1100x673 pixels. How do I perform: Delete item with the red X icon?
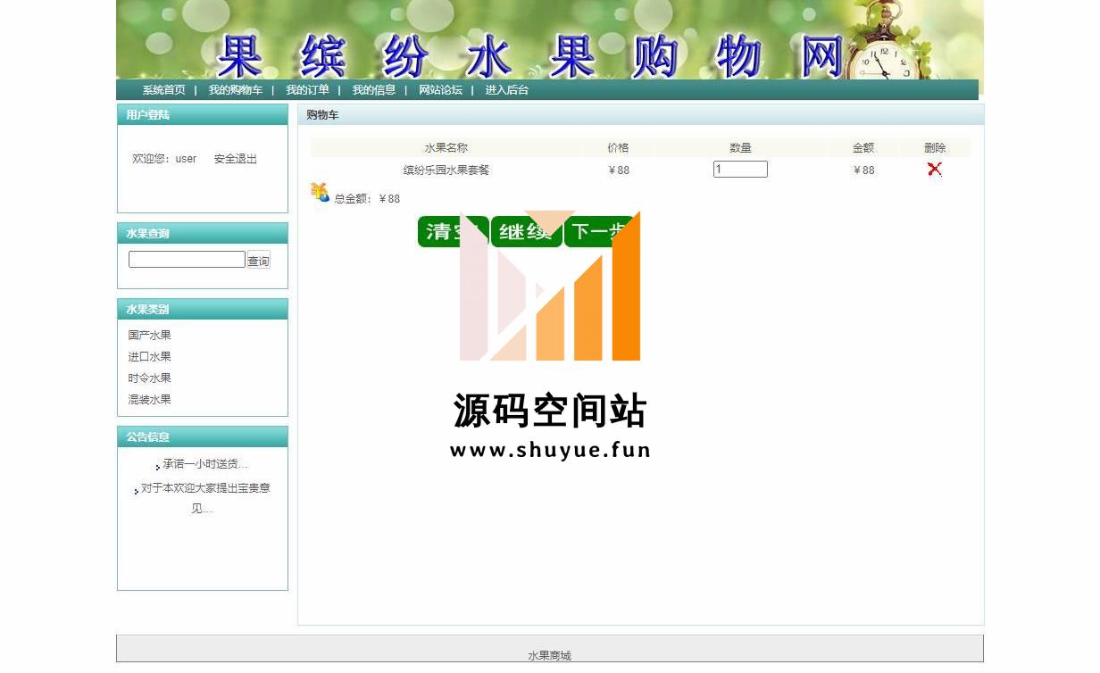point(934,170)
